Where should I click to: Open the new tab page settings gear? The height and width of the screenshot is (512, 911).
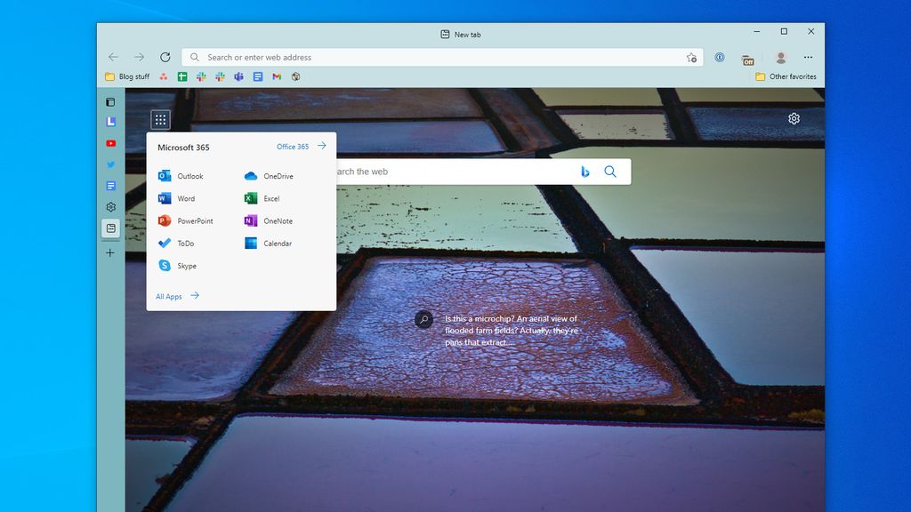(794, 118)
